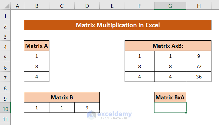The width and height of the screenshot is (219, 125).
Task: Click the Matrix A header cell
Action: tap(36, 46)
